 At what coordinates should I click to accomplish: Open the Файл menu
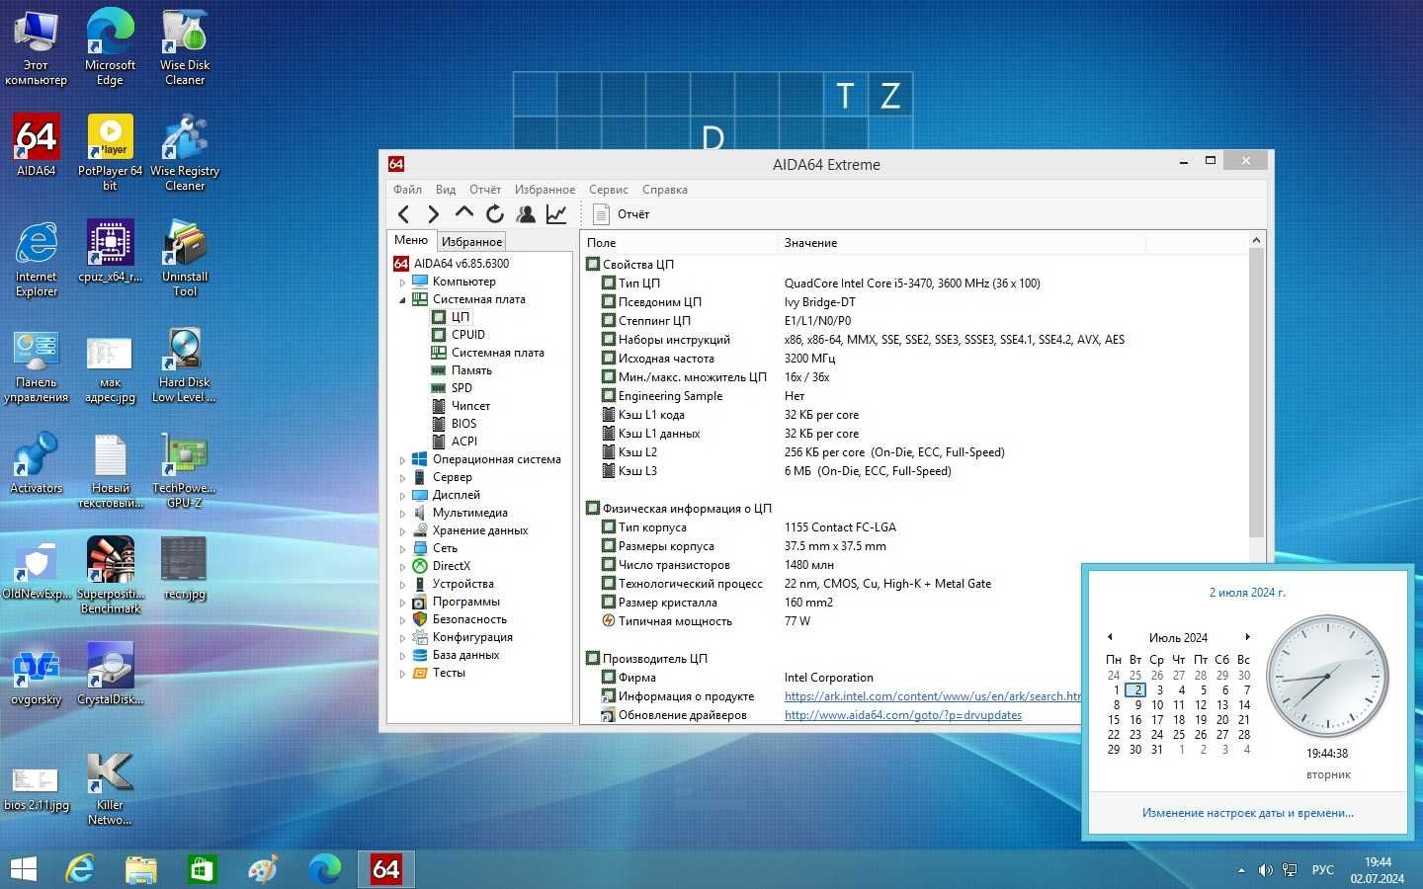click(x=407, y=190)
